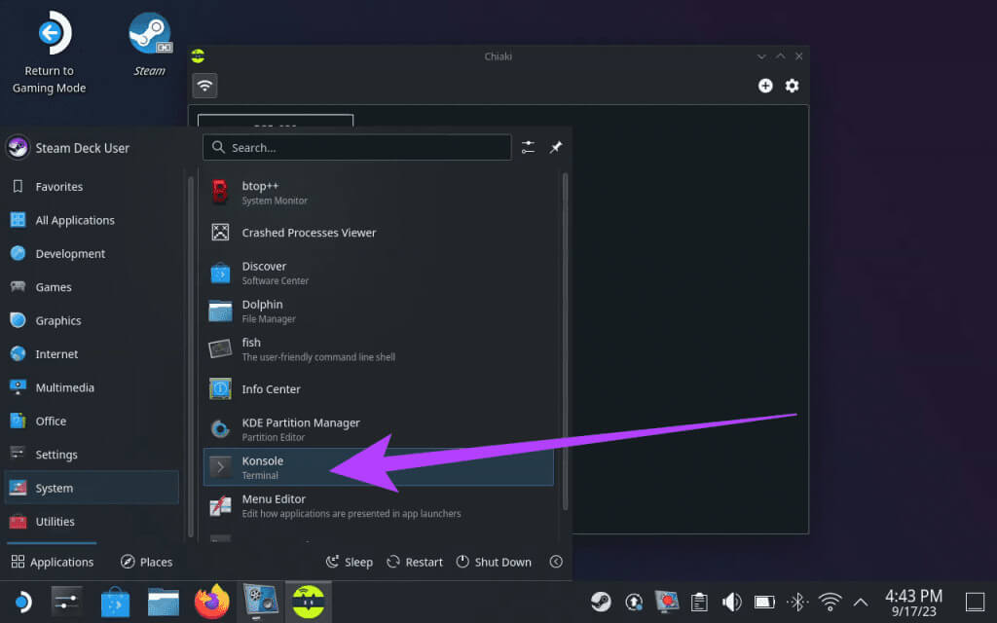Select Internet category
The image size is (997, 623).
92,354
